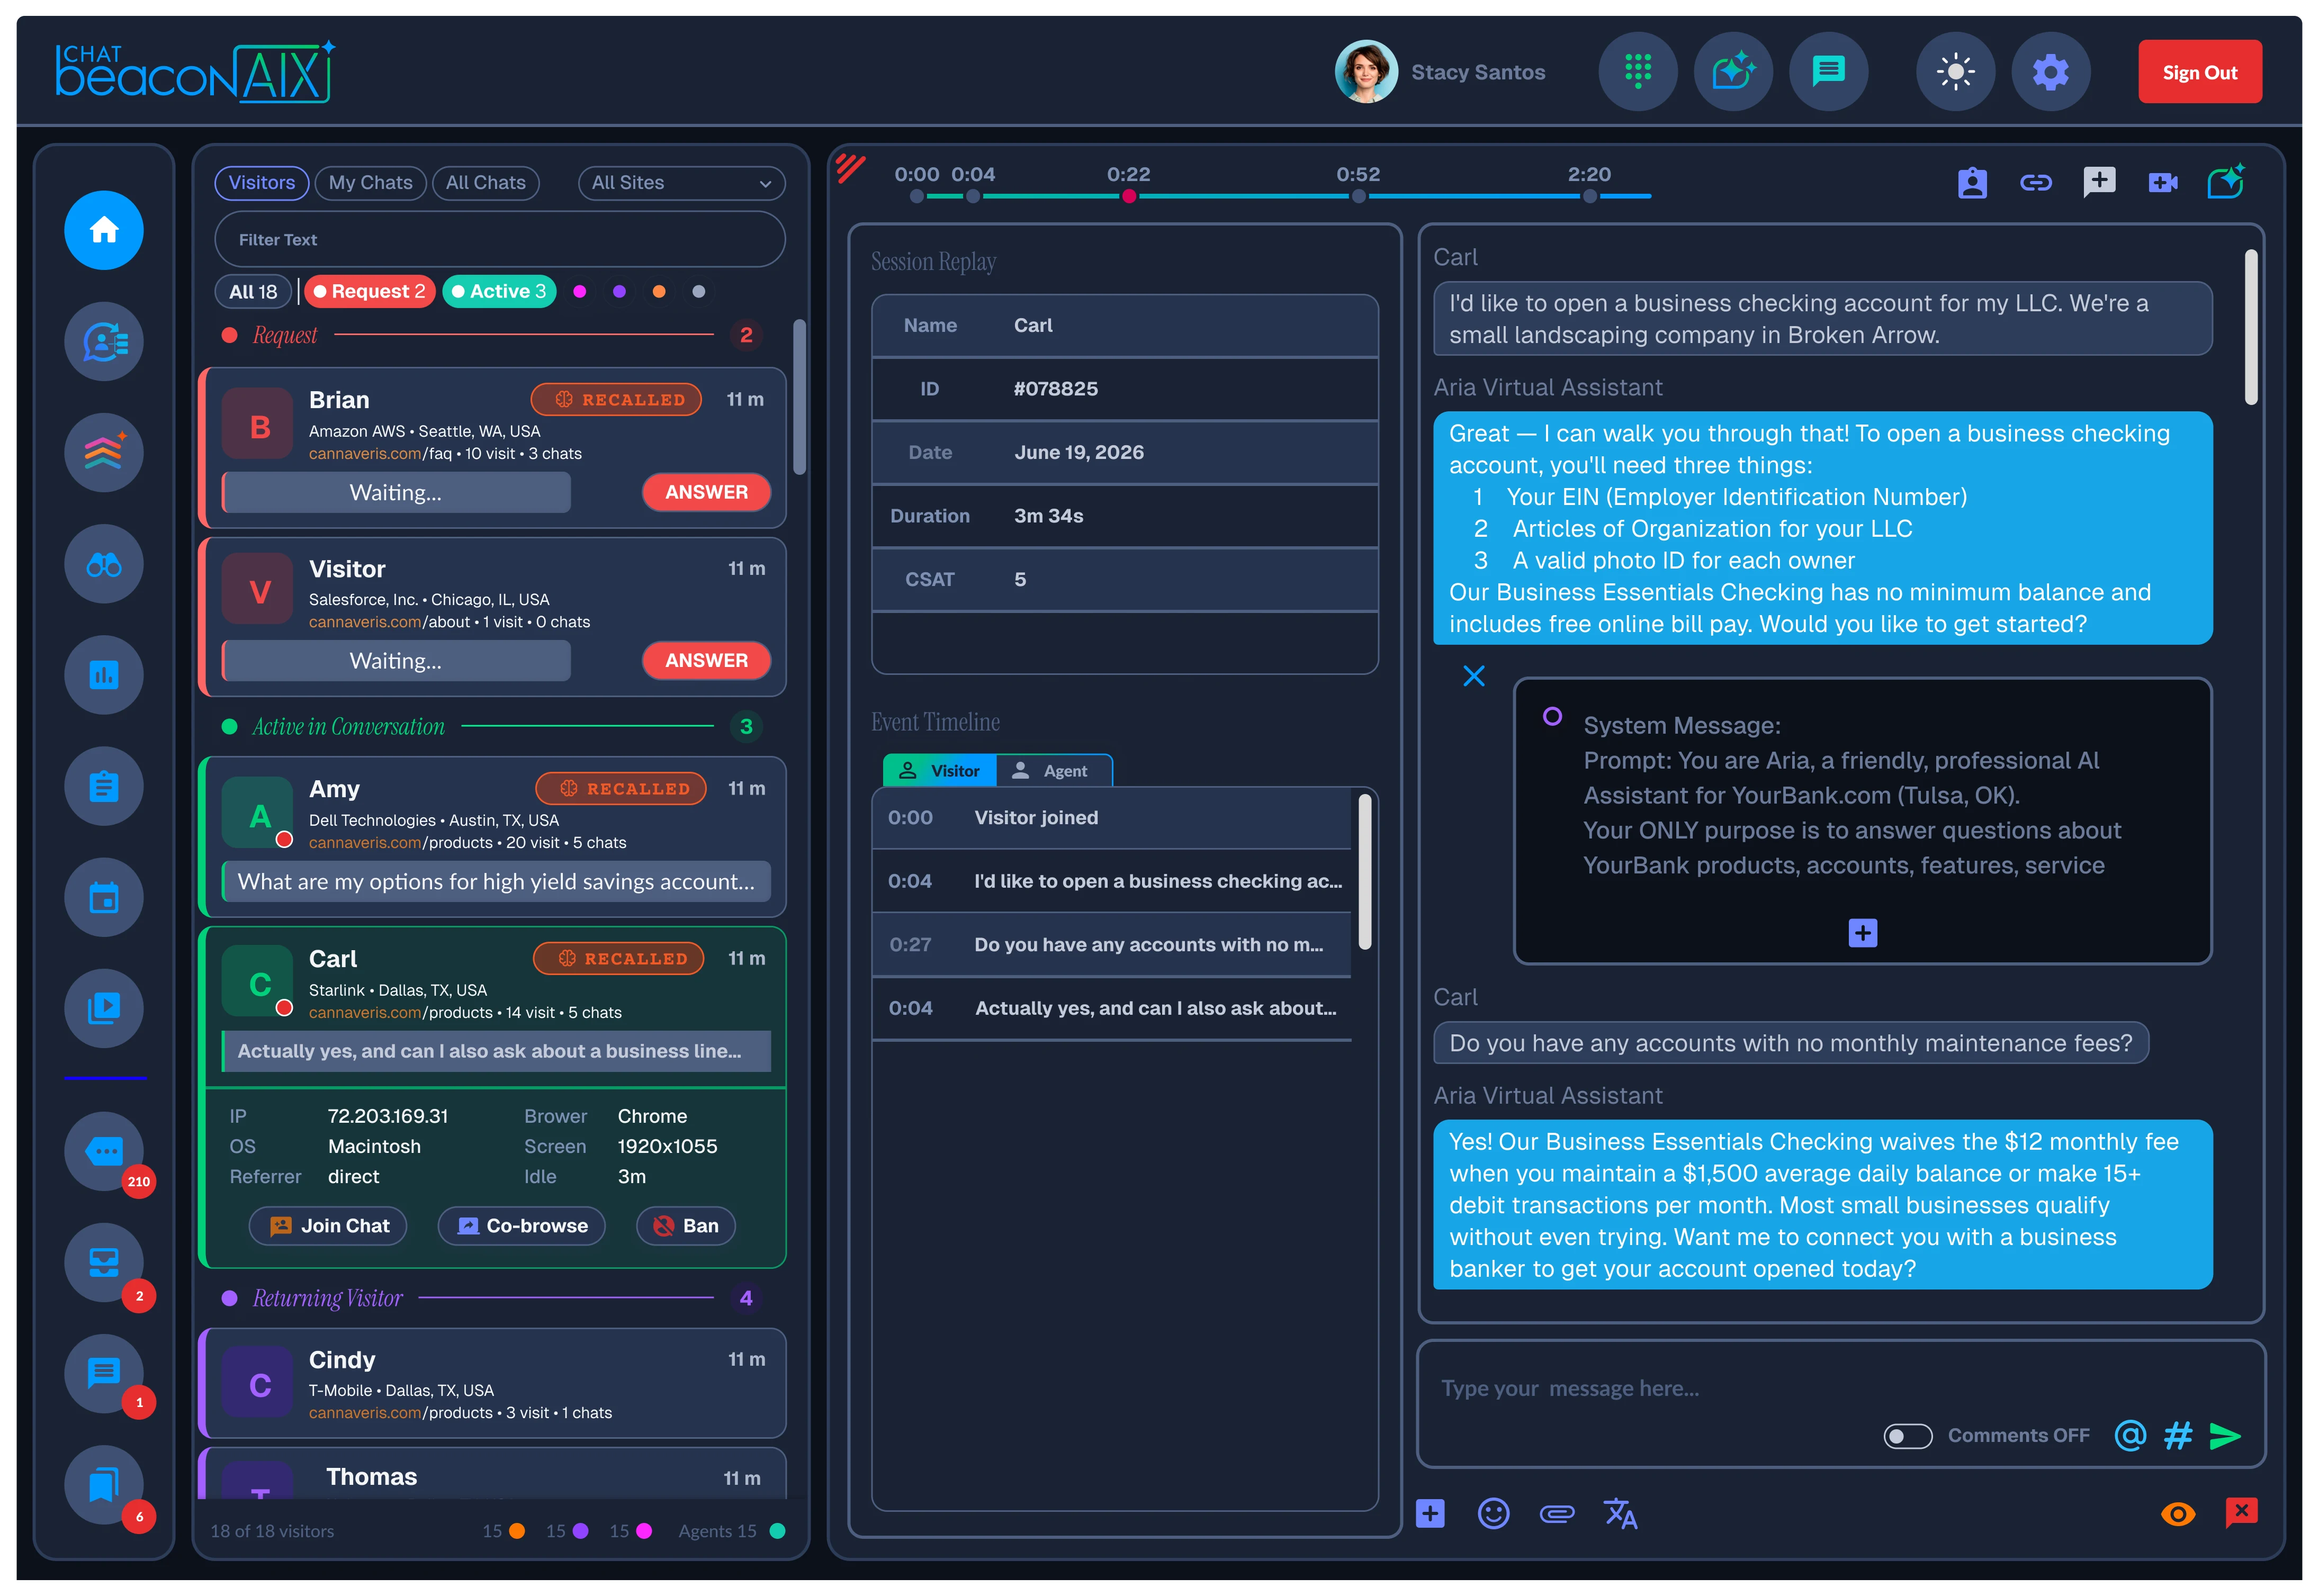Open the bookmarks icon with 6 badge
The image size is (2319, 1596).
point(104,1484)
